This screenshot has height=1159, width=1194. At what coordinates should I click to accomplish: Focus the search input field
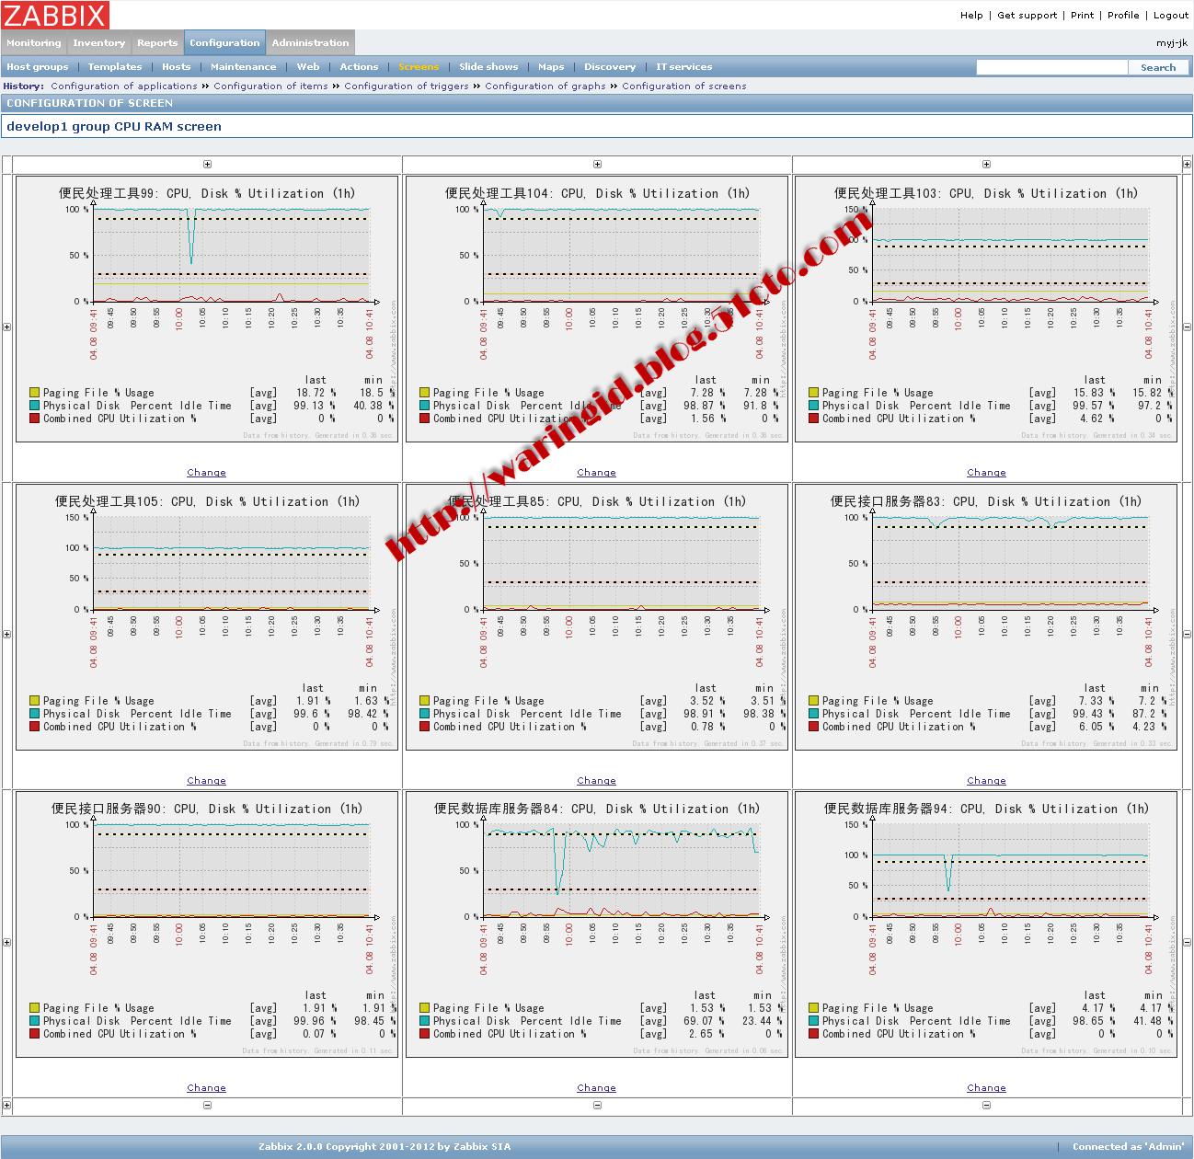coord(1051,67)
